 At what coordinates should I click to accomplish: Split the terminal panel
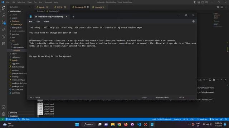tap(210, 80)
